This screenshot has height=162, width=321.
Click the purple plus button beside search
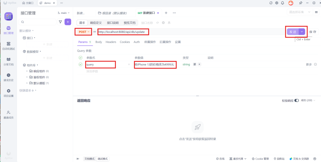pos(68,22)
